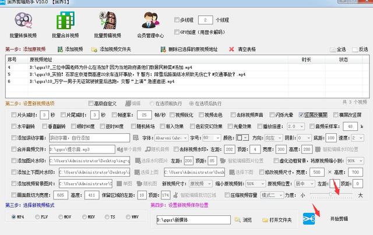Check the 水平翻转 option
373x235 pixels.
14,126
